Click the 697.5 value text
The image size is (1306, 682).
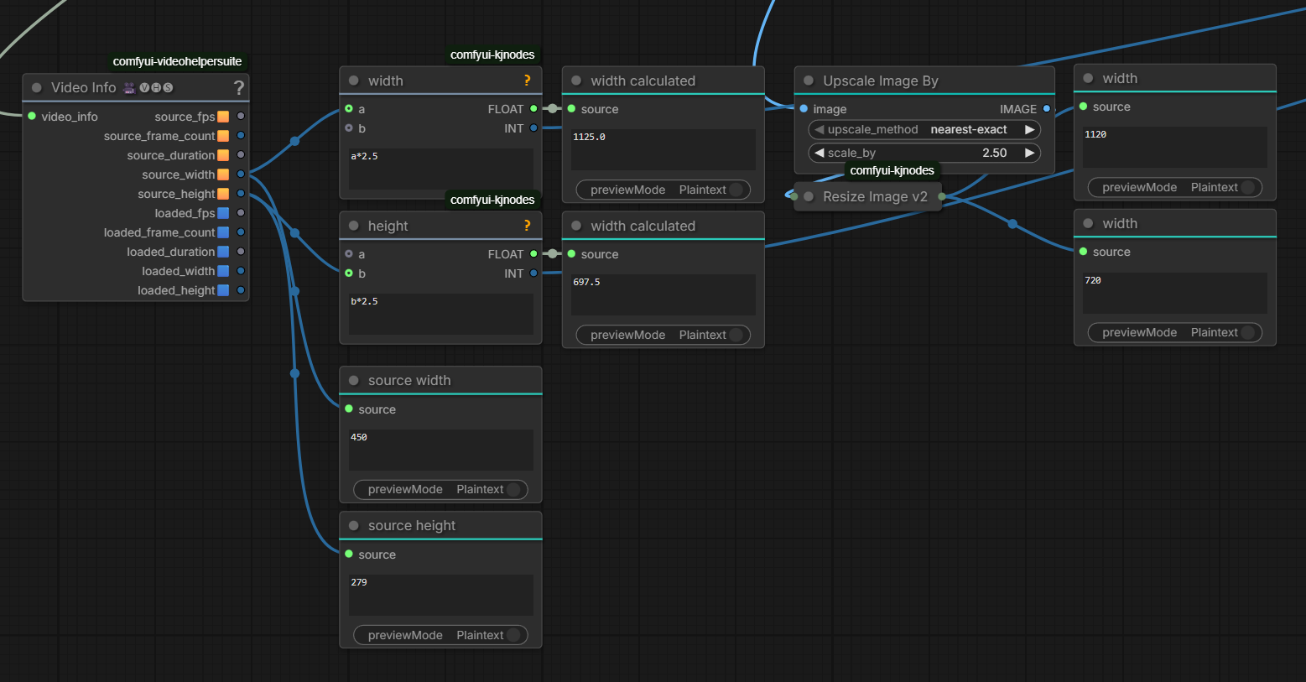click(x=586, y=282)
